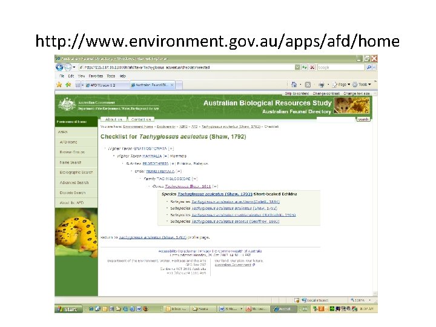Open Favorites Center star icon
This screenshot has width=436, height=327.
pyautogui.click(x=59, y=85)
